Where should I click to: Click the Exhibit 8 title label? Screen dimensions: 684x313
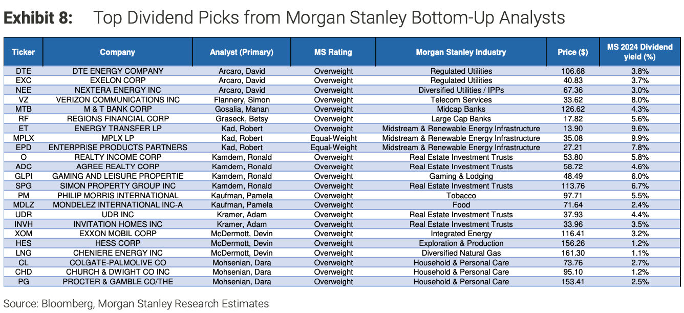point(38,18)
